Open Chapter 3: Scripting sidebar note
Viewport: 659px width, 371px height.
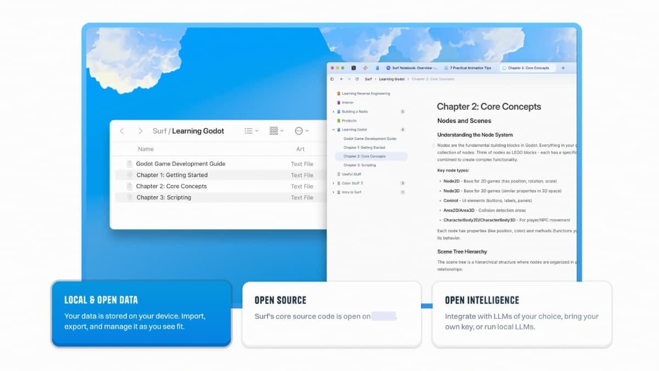tap(360, 165)
